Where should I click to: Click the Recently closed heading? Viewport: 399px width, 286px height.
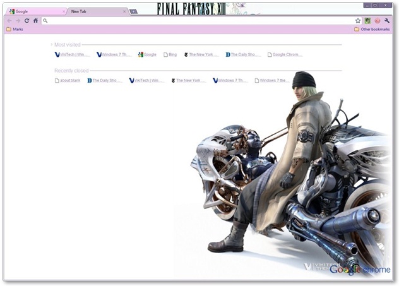point(71,71)
